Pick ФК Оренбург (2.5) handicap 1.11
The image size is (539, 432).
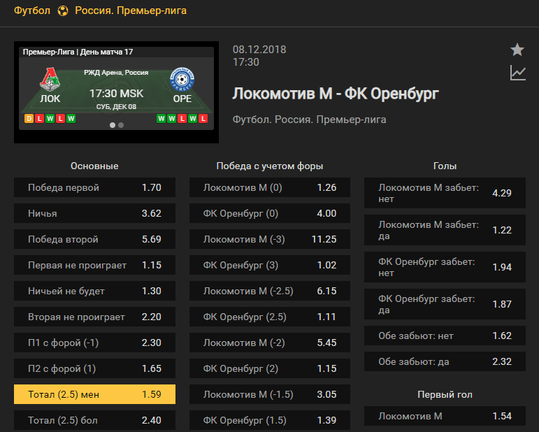[270, 317]
